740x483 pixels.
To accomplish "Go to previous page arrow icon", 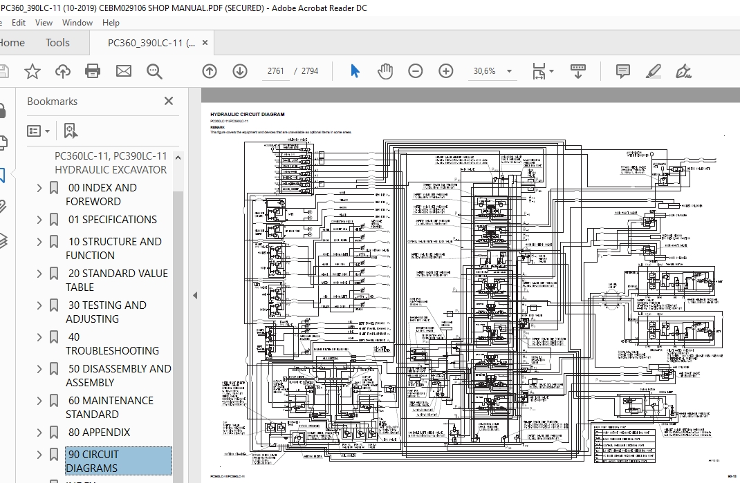I will coord(210,71).
